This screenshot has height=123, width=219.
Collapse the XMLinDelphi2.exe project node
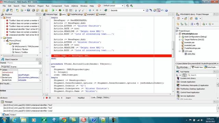(177, 34)
